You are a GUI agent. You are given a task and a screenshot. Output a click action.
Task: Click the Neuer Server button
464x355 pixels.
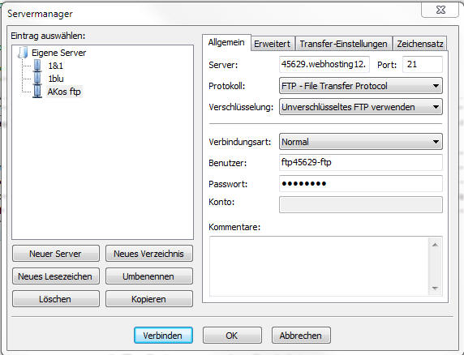coord(56,254)
